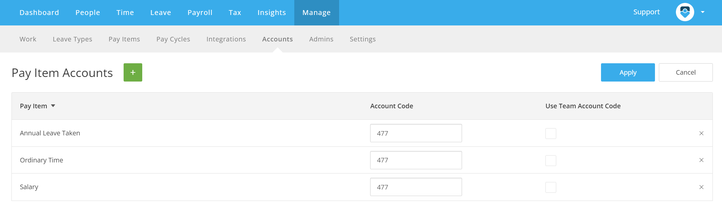Image resolution: width=722 pixels, height=212 pixels.
Task: Select the Accounts tab
Action: click(x=277, y=39)
